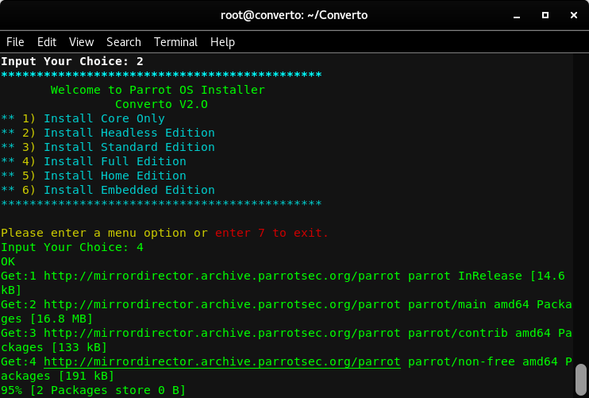589x398 pixels.
Task: Click '[191 kB]' size text
Action: click(x=87, y=376)
